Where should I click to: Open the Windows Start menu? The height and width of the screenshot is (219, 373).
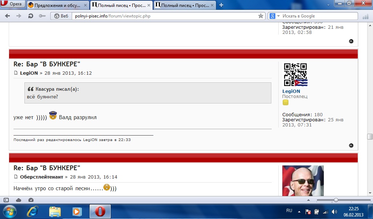point(9,211)
